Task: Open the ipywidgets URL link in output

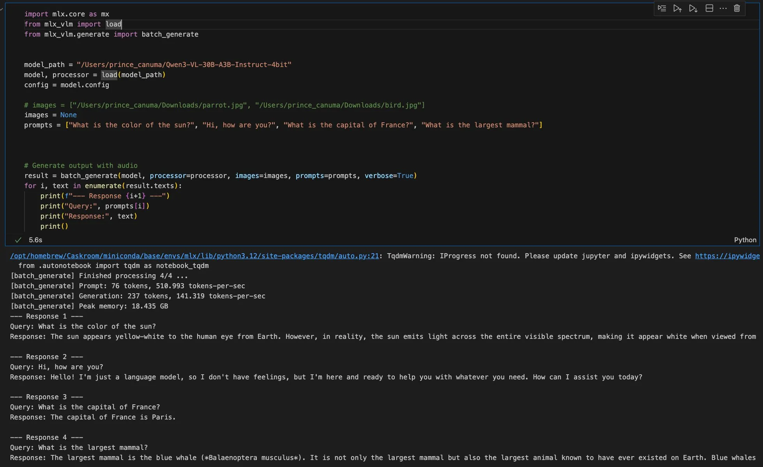Action: pos(727,256)
